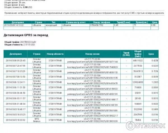Select the date cell 2019-05-06 06:46:50
The width and height of the screenshot is (168, 133).
(x=15, y=93)
